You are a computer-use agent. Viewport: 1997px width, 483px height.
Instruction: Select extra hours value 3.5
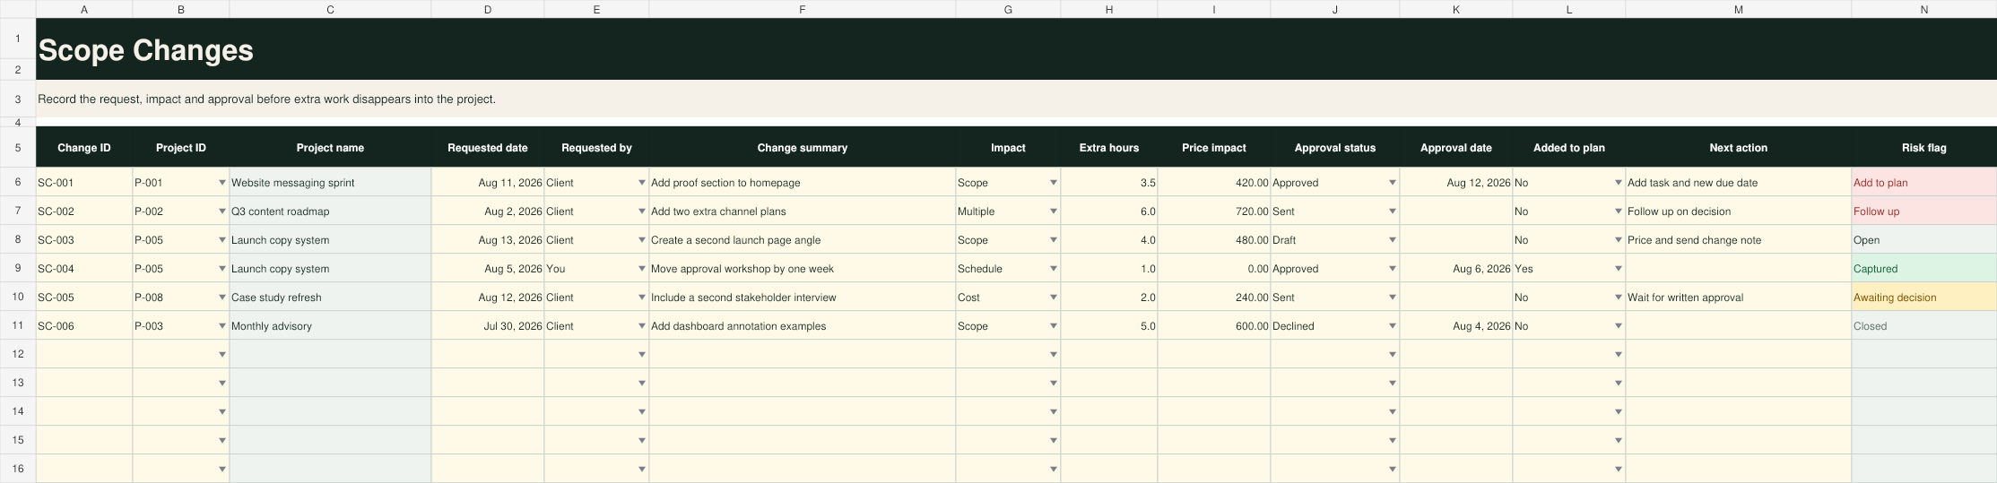pos(1109,183)
